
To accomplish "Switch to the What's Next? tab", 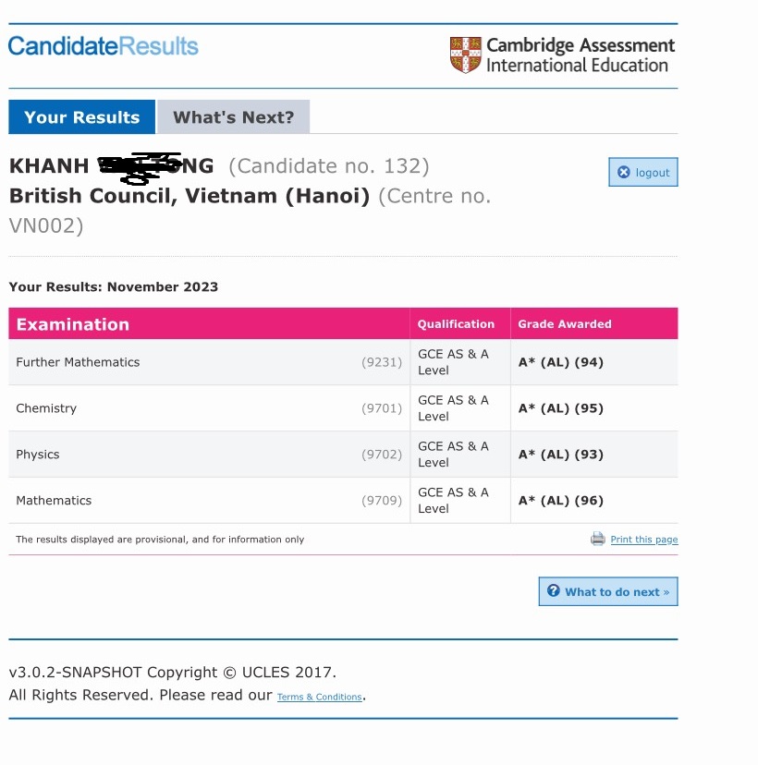I will [x=233, y=117].
